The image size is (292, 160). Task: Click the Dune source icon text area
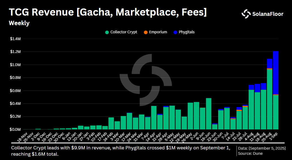click(x=255, y=153)
